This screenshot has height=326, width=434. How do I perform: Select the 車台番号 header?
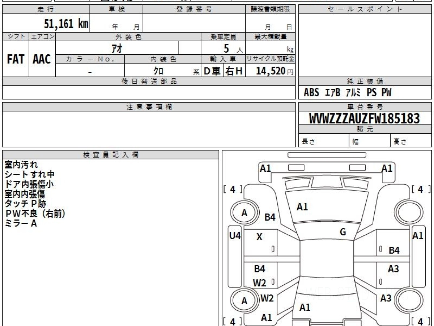365,107
